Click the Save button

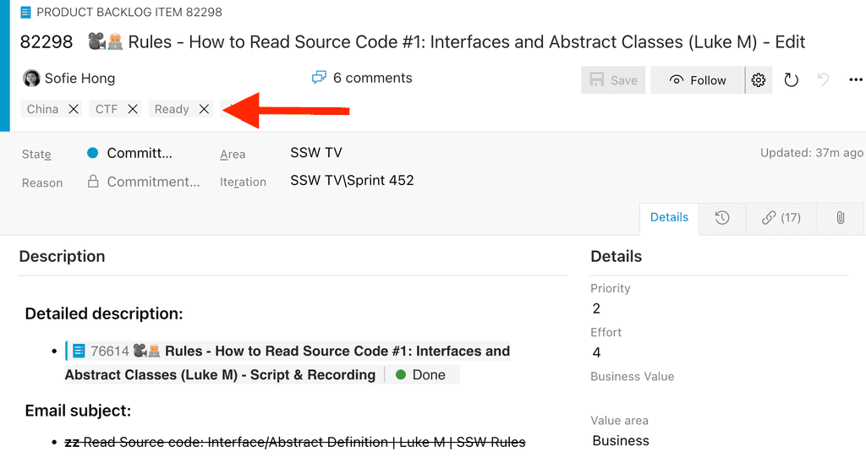(613, 80)
